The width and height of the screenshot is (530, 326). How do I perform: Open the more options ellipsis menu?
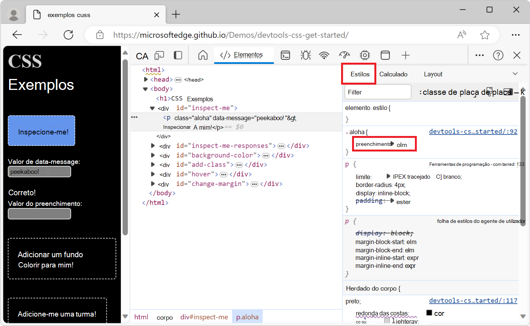click(479, 55)
